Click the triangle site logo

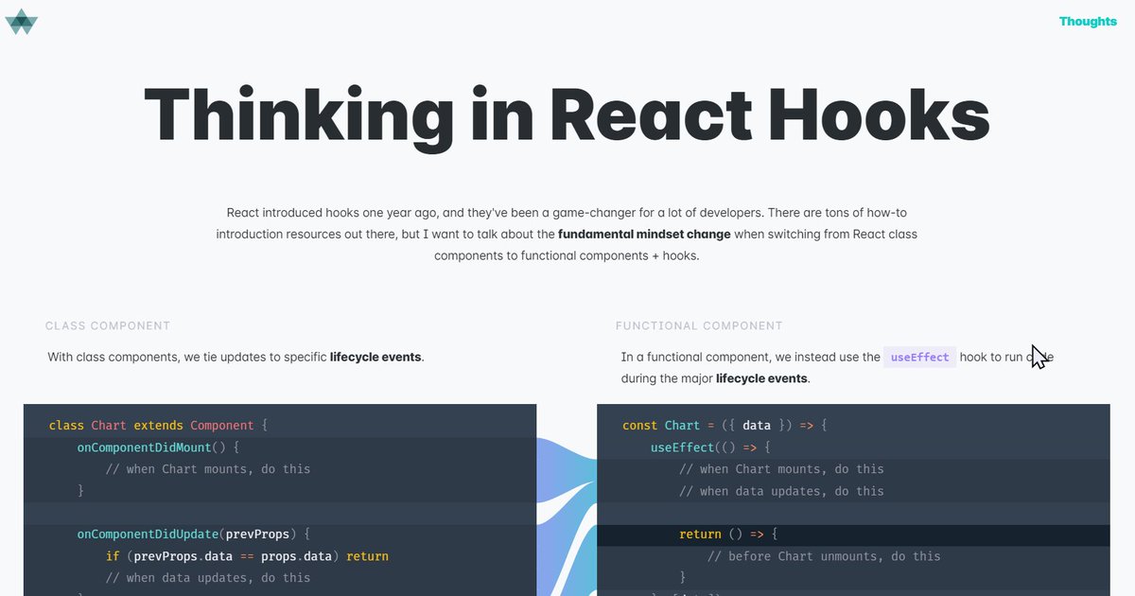pyautogui.click(x=22, y=21)
